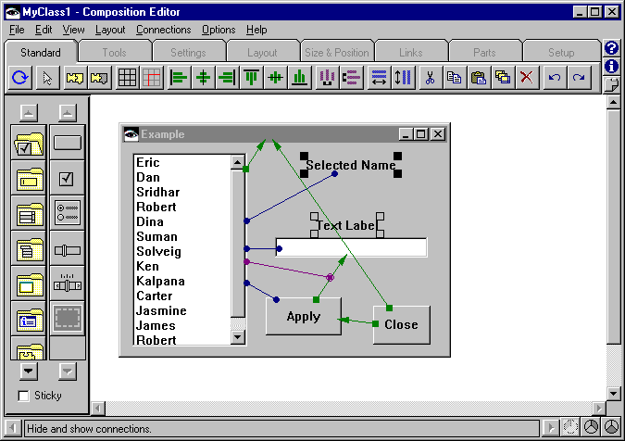The height and width of the screenshot is (441, 625).
Task: Click palette left column scroll-down arrow
Action: (x=29, y=372)
